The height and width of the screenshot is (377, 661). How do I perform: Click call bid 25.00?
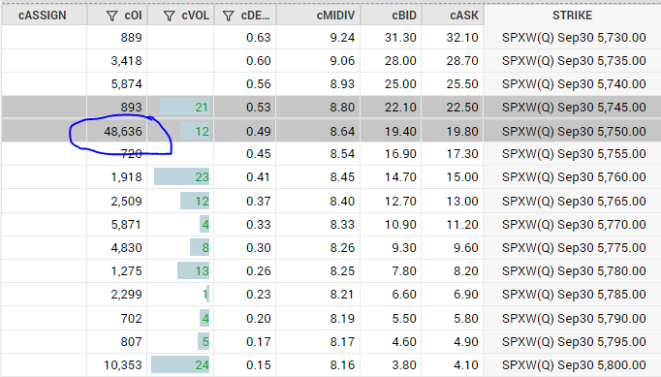coord(400,84)
